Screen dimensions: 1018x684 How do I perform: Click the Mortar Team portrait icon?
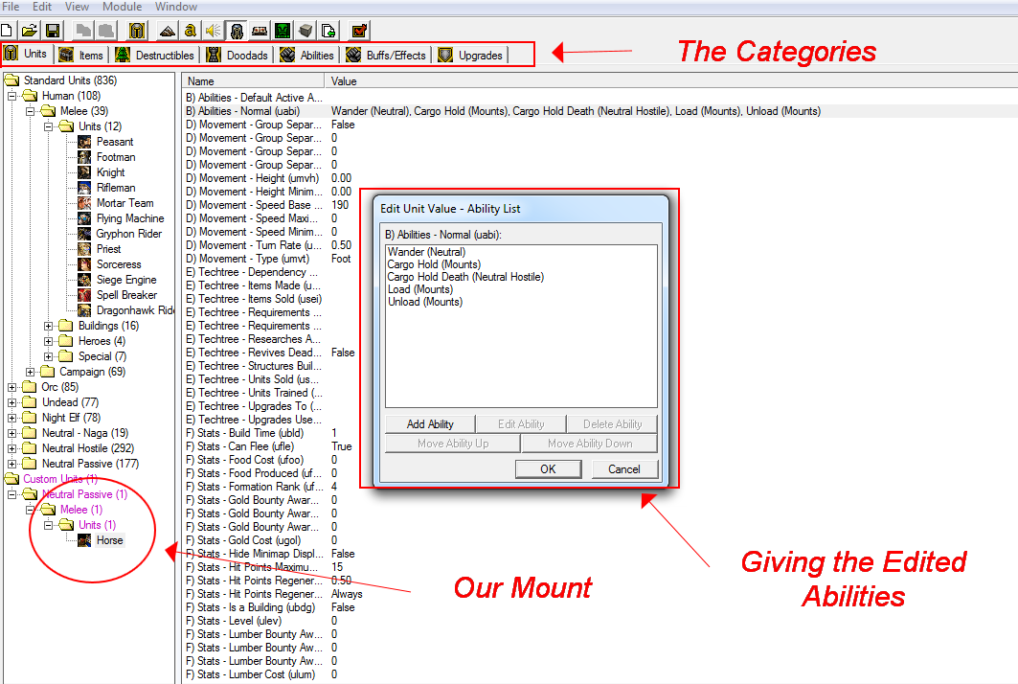pyautogui.click(x=84, y=203)
